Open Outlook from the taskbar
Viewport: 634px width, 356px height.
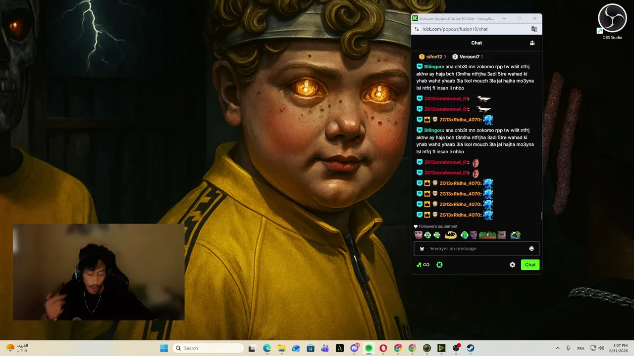pyautogui.click(x=296, y=348)
